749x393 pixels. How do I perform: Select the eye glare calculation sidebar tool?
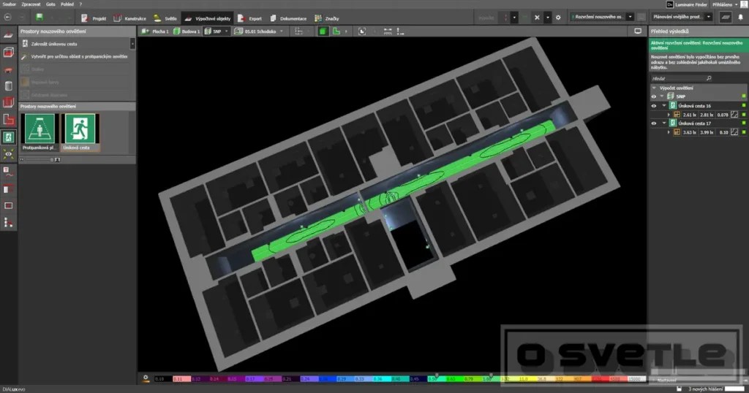8,154
